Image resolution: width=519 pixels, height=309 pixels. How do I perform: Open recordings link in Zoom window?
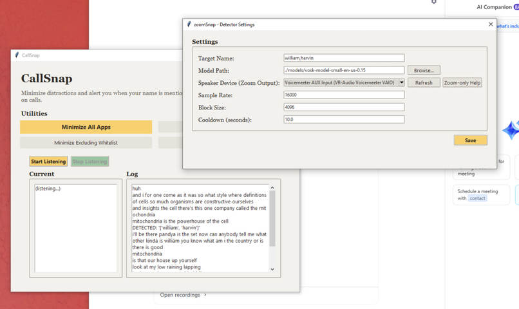(183, 295)
